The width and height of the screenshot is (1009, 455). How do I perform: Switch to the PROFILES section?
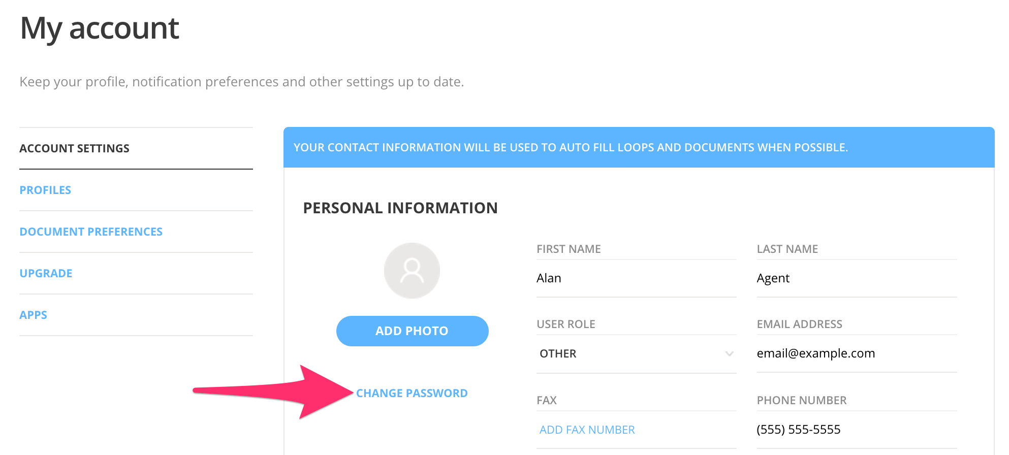45,189
